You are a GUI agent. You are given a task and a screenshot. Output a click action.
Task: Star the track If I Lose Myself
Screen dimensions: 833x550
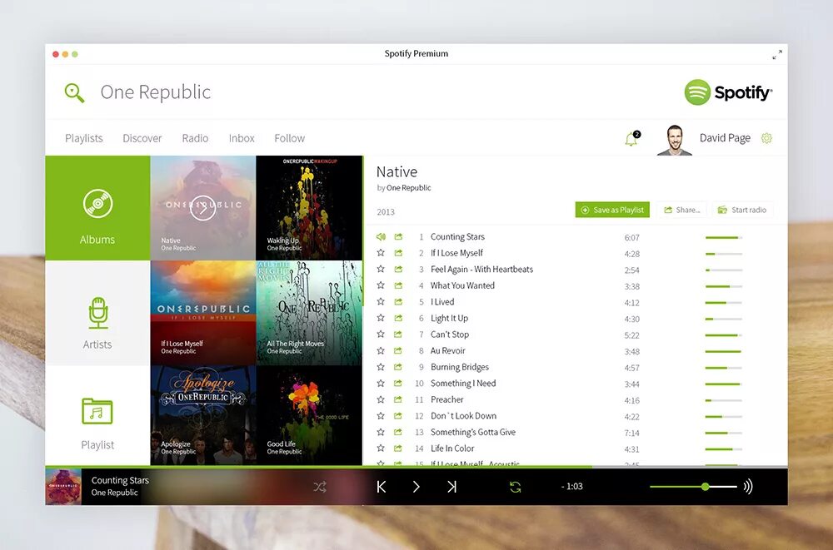coord(381,253)
